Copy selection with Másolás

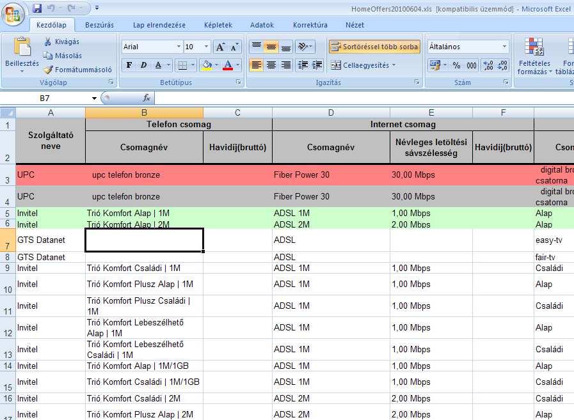click(x=62, y=56)
